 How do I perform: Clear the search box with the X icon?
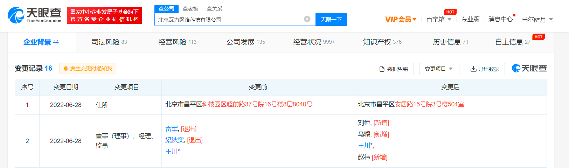pos(307,19)
